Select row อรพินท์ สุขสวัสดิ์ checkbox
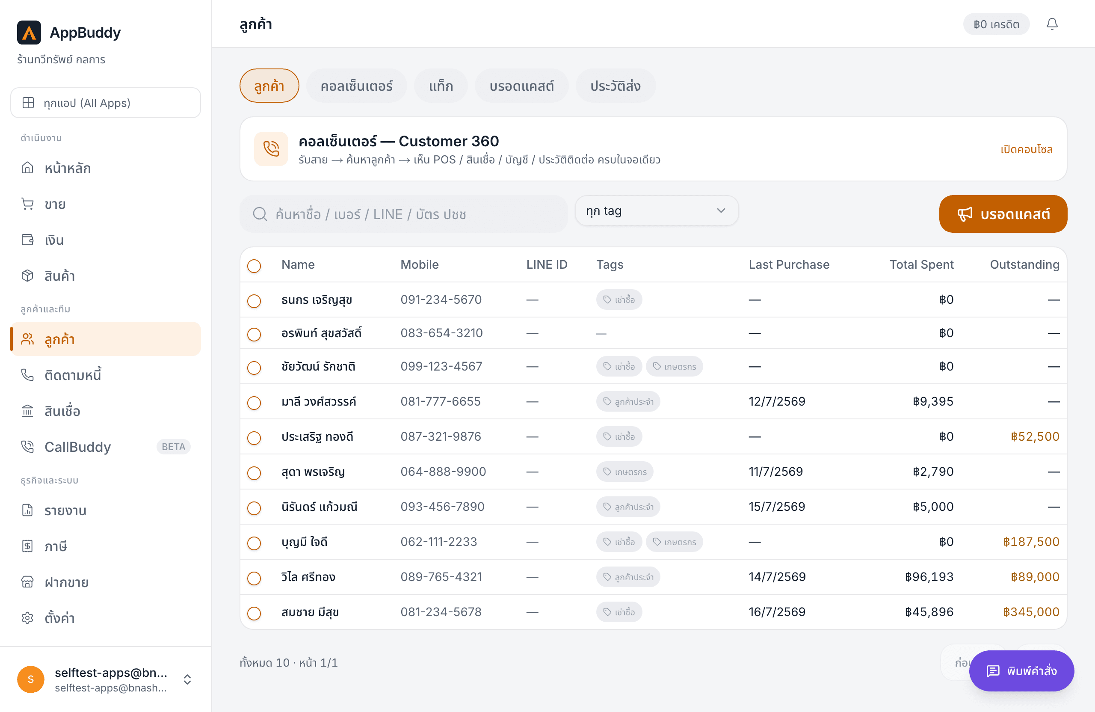1095x712 pixels. click(x=254, y=334)
